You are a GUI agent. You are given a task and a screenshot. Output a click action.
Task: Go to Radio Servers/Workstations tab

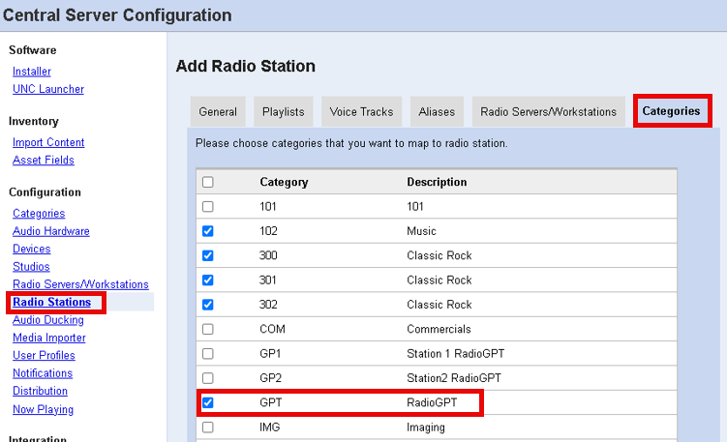click(548, 112)
